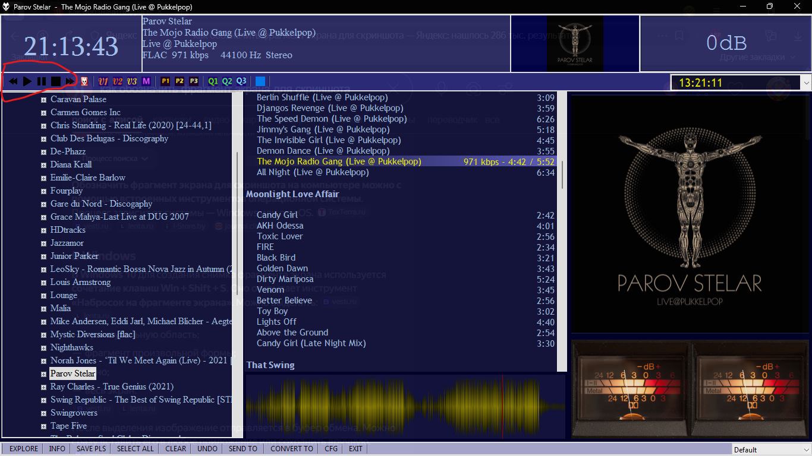Expand the Norah Jones tree node
812x456 pixels.
[43, 361]
